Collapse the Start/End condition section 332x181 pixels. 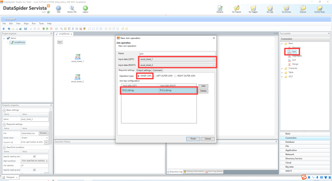click(x=4, y=147)
